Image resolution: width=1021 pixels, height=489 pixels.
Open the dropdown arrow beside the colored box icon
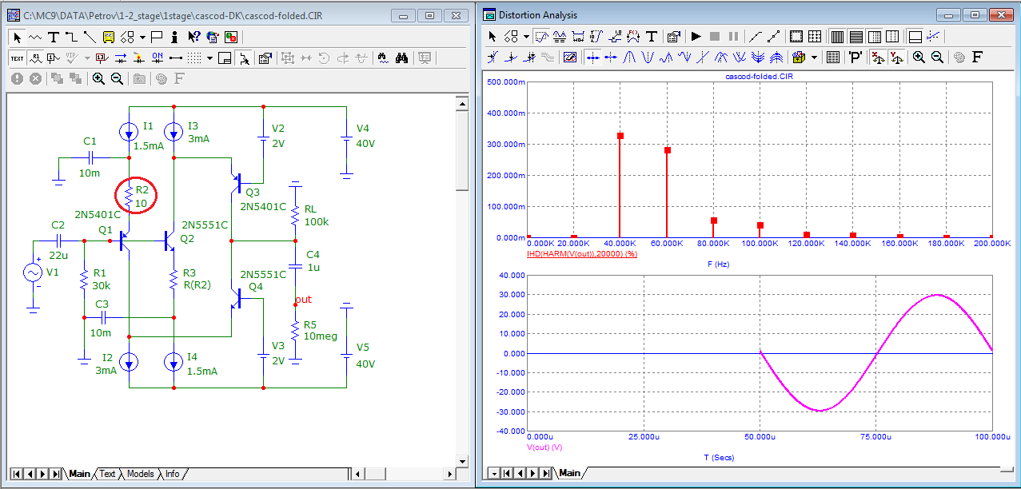point(815,57)
